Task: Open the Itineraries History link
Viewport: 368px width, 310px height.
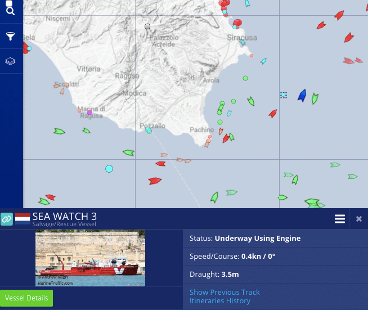Action: coord(219,300)
